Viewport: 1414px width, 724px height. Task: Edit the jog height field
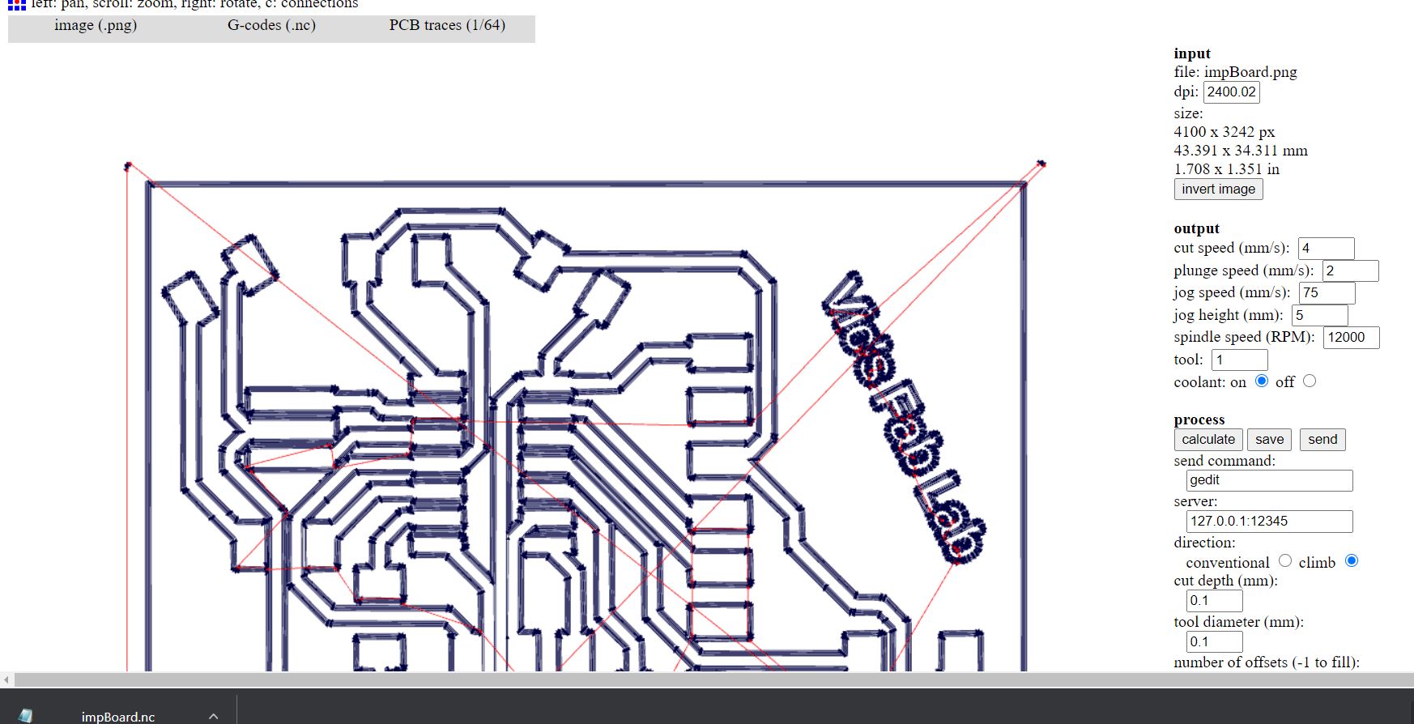pos(1319,316)
